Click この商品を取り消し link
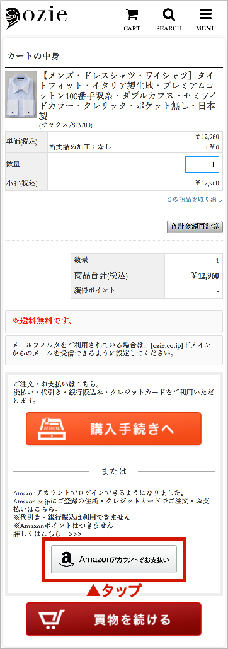 (x=195, y=200)
